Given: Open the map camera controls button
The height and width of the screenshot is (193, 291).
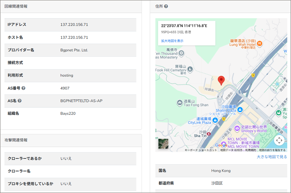Looking at the screenshot, I should click(279, 140).
